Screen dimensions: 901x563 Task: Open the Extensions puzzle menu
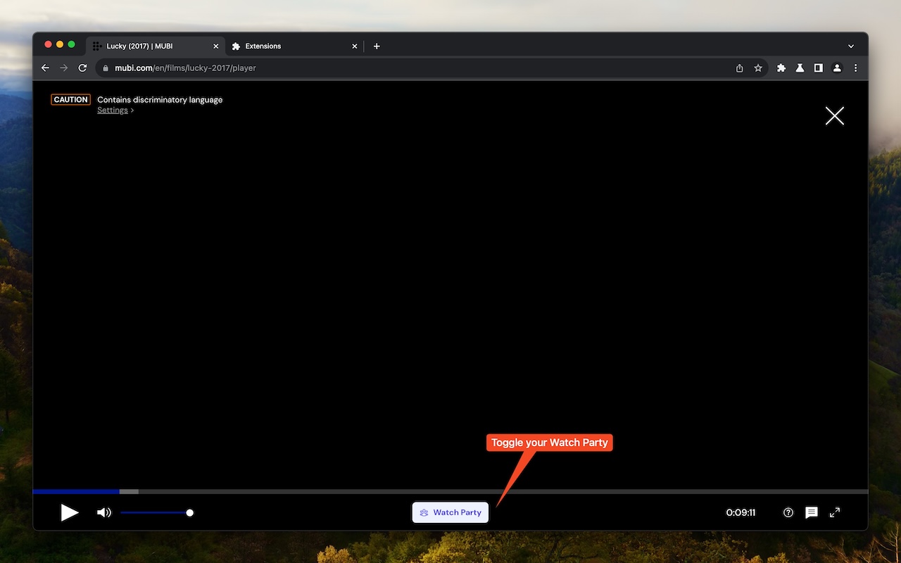(x=781, y=68)
